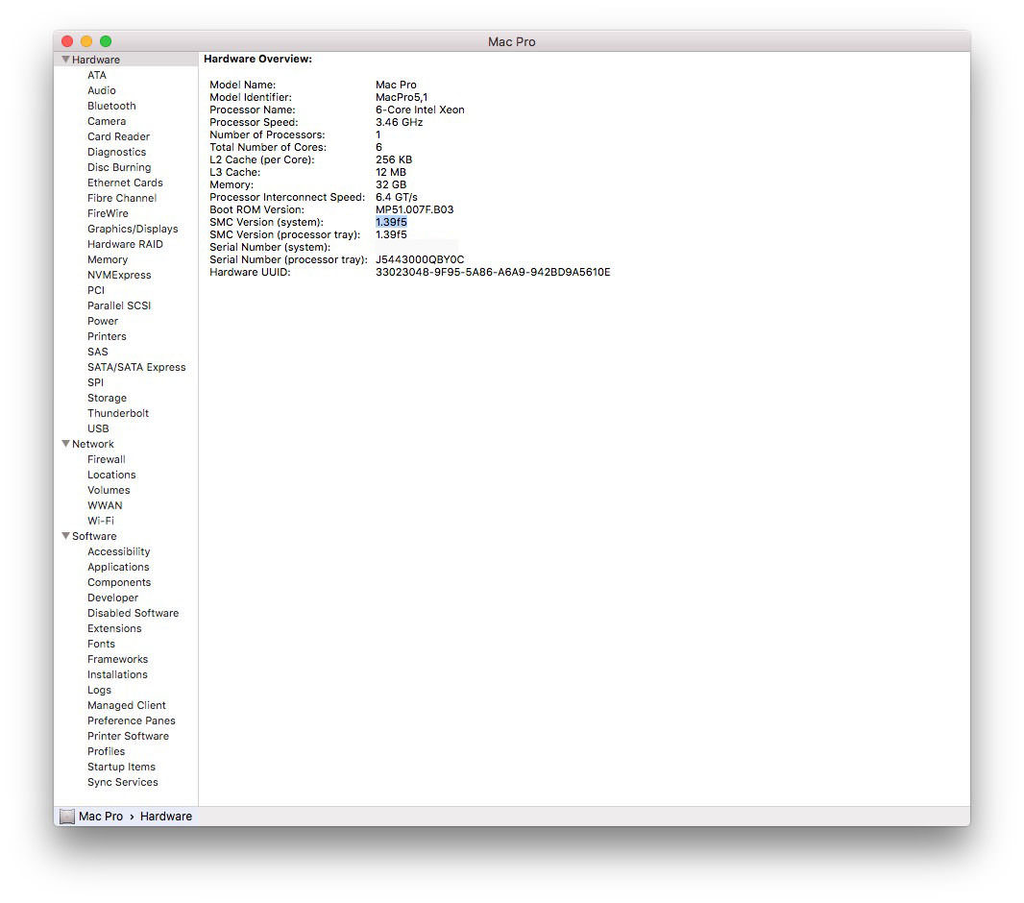Open Sync Services entry
1024x903 pixels.
[x=122, y=782]
